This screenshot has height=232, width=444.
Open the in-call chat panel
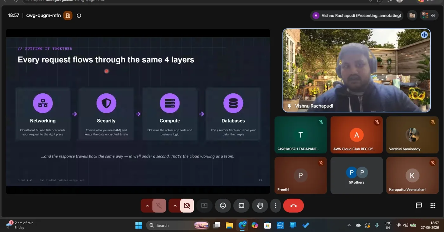419,206
